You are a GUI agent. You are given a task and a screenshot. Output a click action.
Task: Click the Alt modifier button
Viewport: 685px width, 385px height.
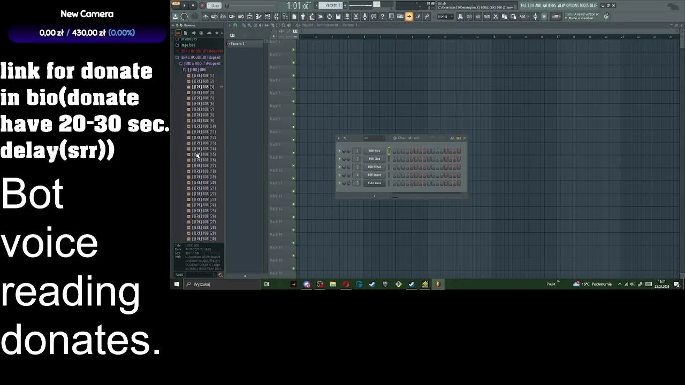478,17
